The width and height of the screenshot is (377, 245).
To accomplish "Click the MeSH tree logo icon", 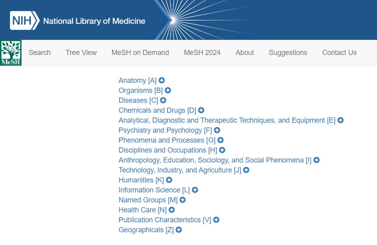I will tap(11, 52).
